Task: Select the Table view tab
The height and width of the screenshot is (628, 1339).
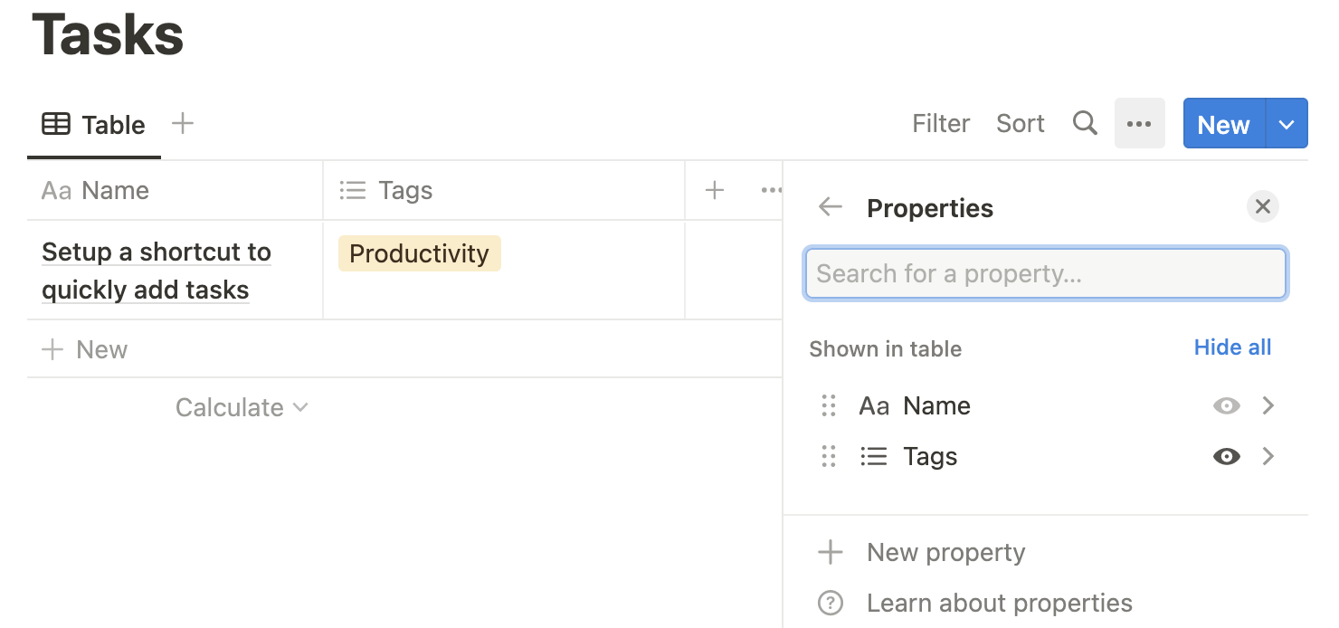Action: coord(94,125)
